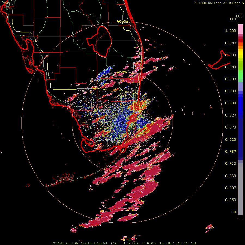245x245 pixels.
Task: Click the gray bottom segment of the color bar
Action: [x=240, y=189]
